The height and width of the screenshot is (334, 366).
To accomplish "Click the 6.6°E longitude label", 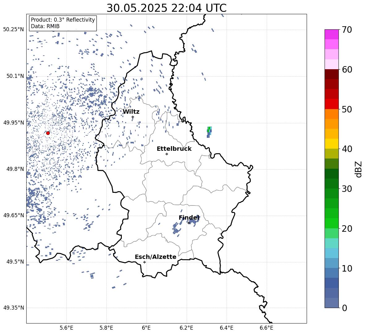I will [266, 328].
